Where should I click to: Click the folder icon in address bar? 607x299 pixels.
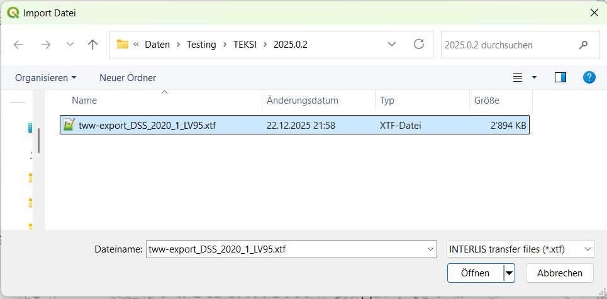(x=122, y=44)
